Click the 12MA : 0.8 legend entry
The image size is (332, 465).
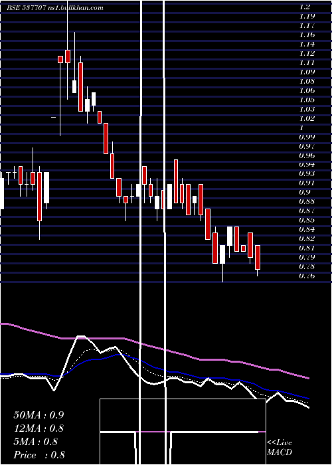point(39,428)
